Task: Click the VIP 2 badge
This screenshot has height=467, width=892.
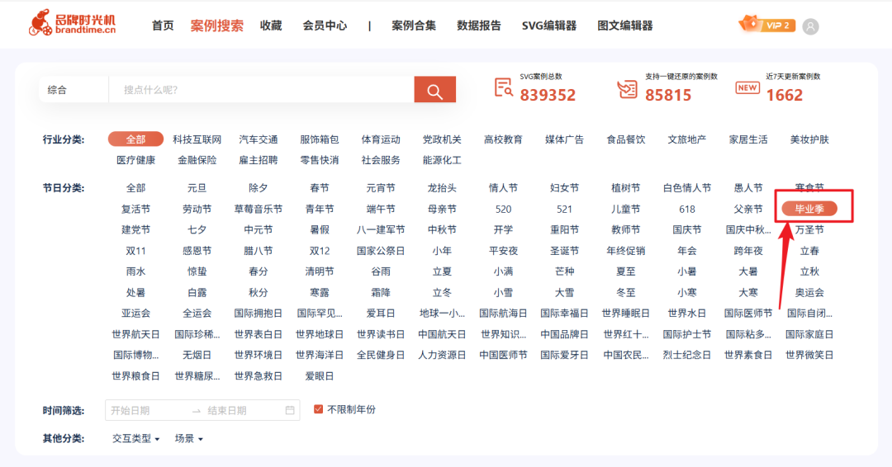Action: tap(766, 25)
